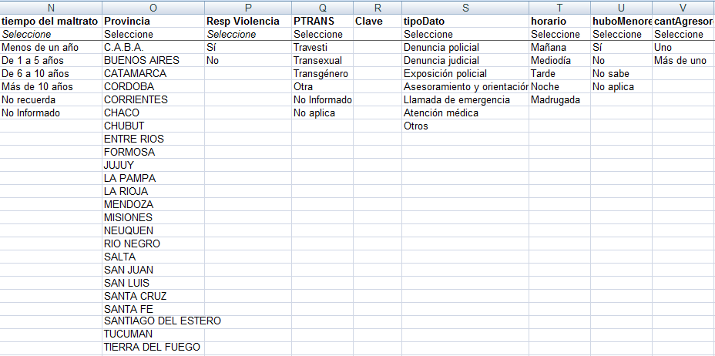
Task: Select column S header
Action: click(x=465, y=7)
